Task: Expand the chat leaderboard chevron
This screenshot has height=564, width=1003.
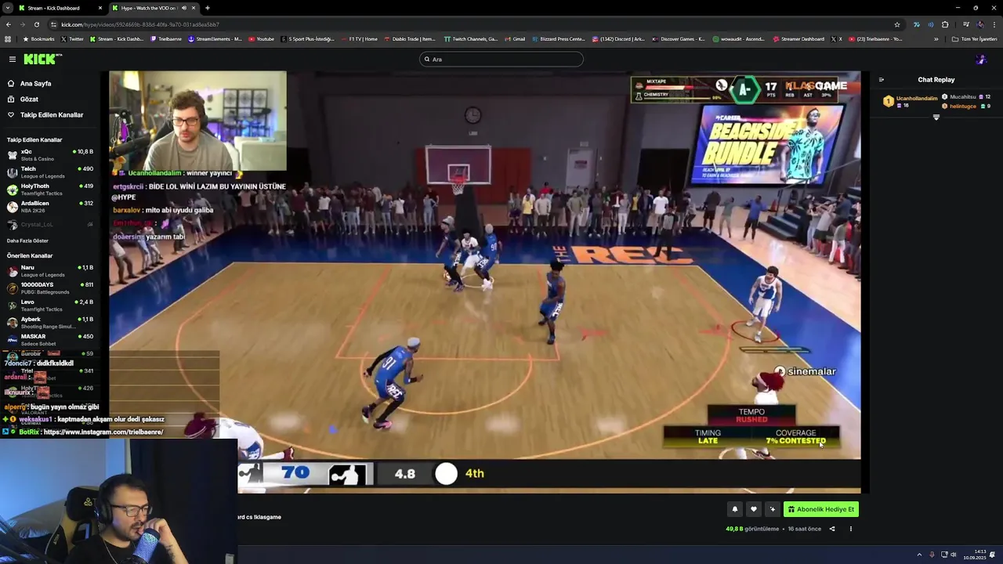Action: click(x=936, y=117)
